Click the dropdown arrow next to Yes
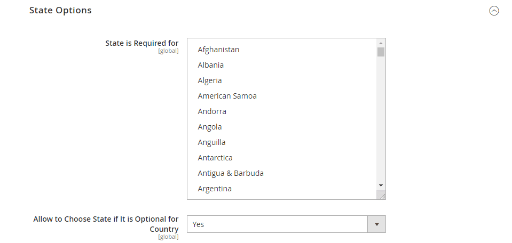This screenshot has width=512, height=243. (x=376, y=224)
